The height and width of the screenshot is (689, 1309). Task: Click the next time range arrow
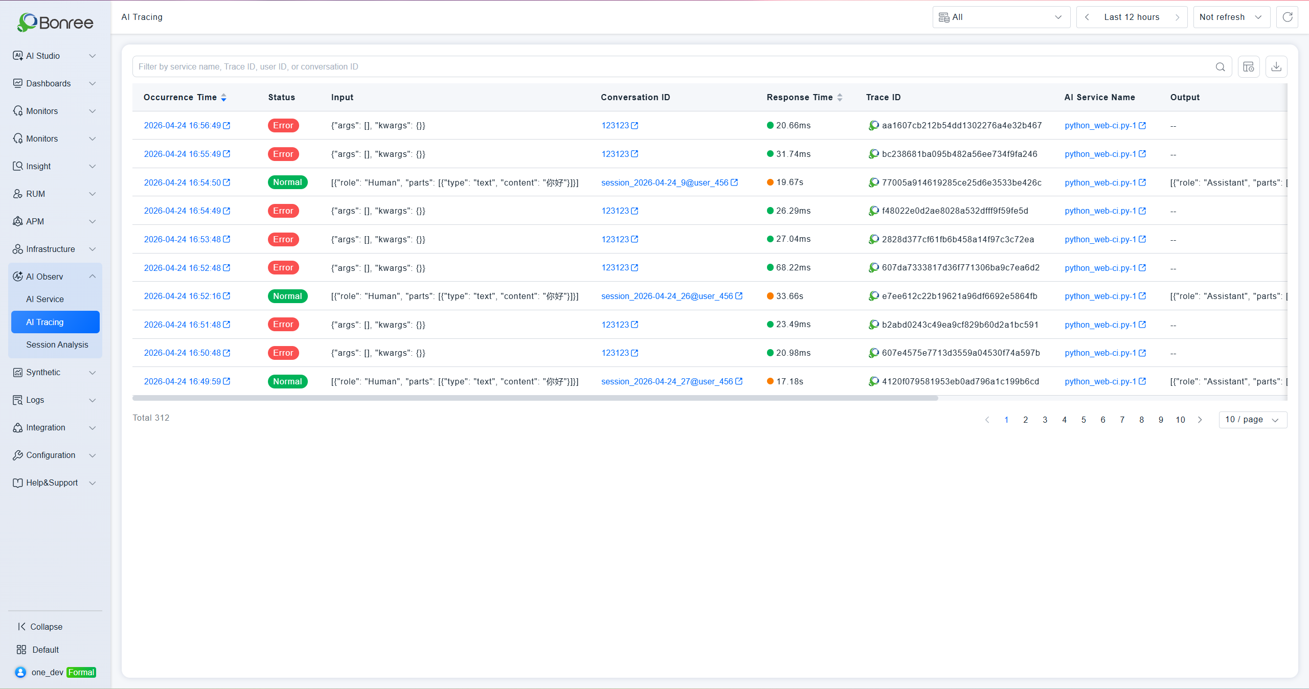pos(1177,17)
